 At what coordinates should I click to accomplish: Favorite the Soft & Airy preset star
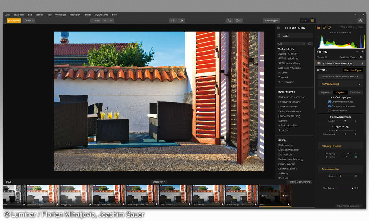pos(223,204)
